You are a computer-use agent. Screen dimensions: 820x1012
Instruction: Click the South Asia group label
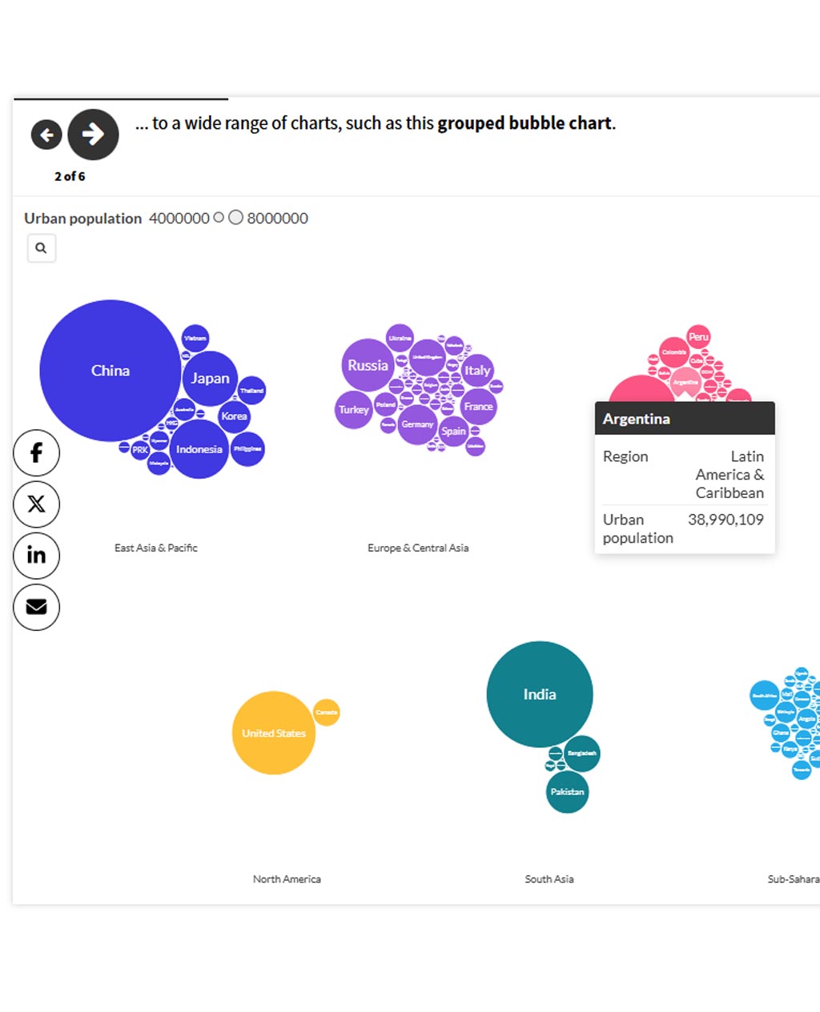549,879
